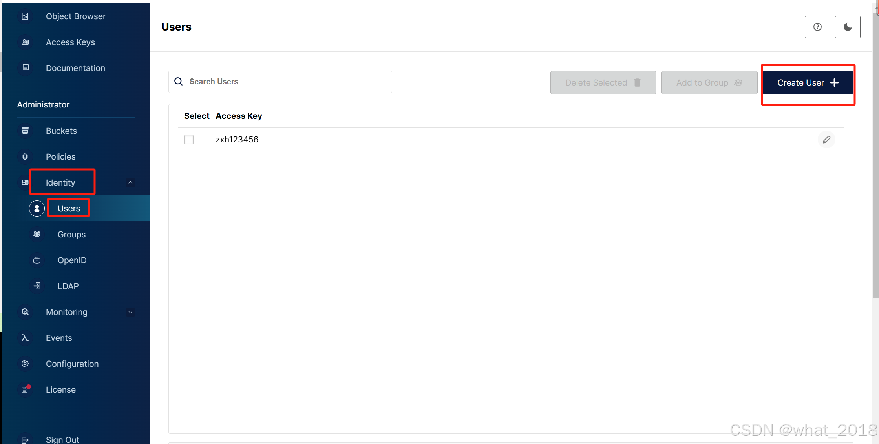Open the License menu item

60,389
